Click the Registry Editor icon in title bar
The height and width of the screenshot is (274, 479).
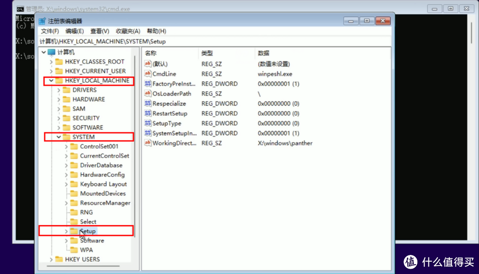pyautogui.click(x=42, y=20)
